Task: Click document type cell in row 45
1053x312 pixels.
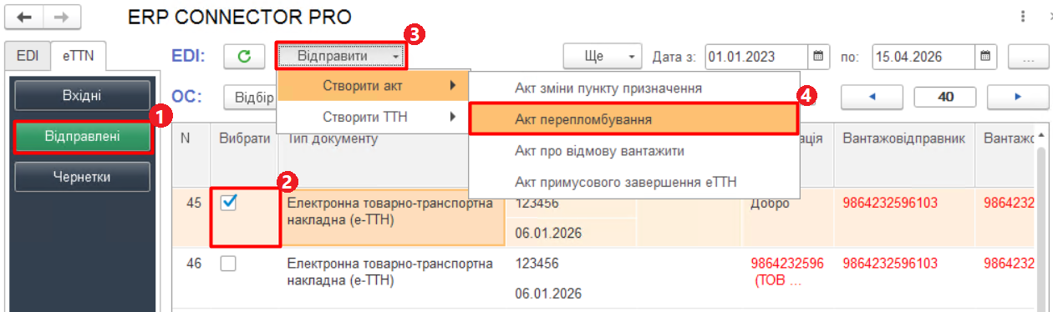Action: point(393,217)
